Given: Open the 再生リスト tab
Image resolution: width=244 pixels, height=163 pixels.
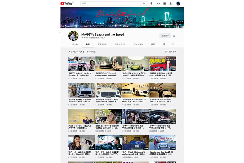Looking at the screenshot, I should coord(102,44).
